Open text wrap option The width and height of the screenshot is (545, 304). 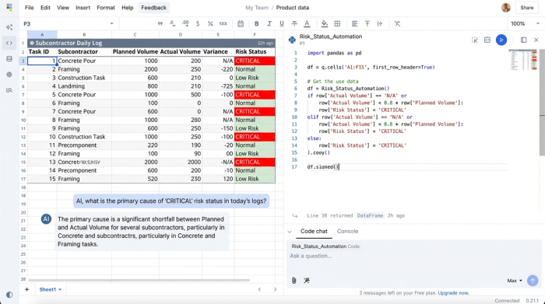pyautogui.click(x=380, y=23)
